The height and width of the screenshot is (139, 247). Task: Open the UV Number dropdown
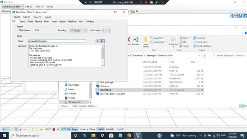(x=107, y=31)
